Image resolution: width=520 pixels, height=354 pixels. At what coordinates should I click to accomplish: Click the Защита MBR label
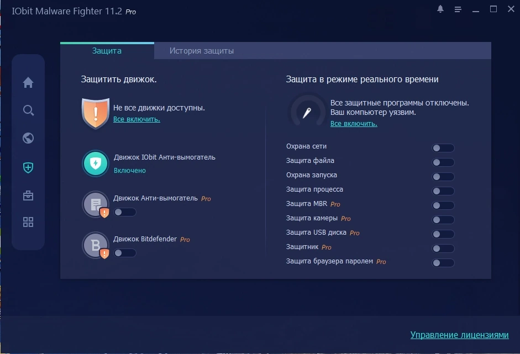(x=307, y=204)
